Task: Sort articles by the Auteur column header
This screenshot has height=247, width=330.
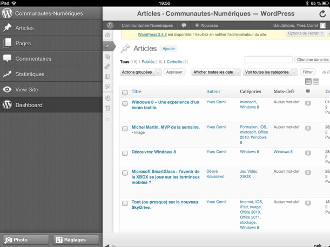Action: pos(213,91)
